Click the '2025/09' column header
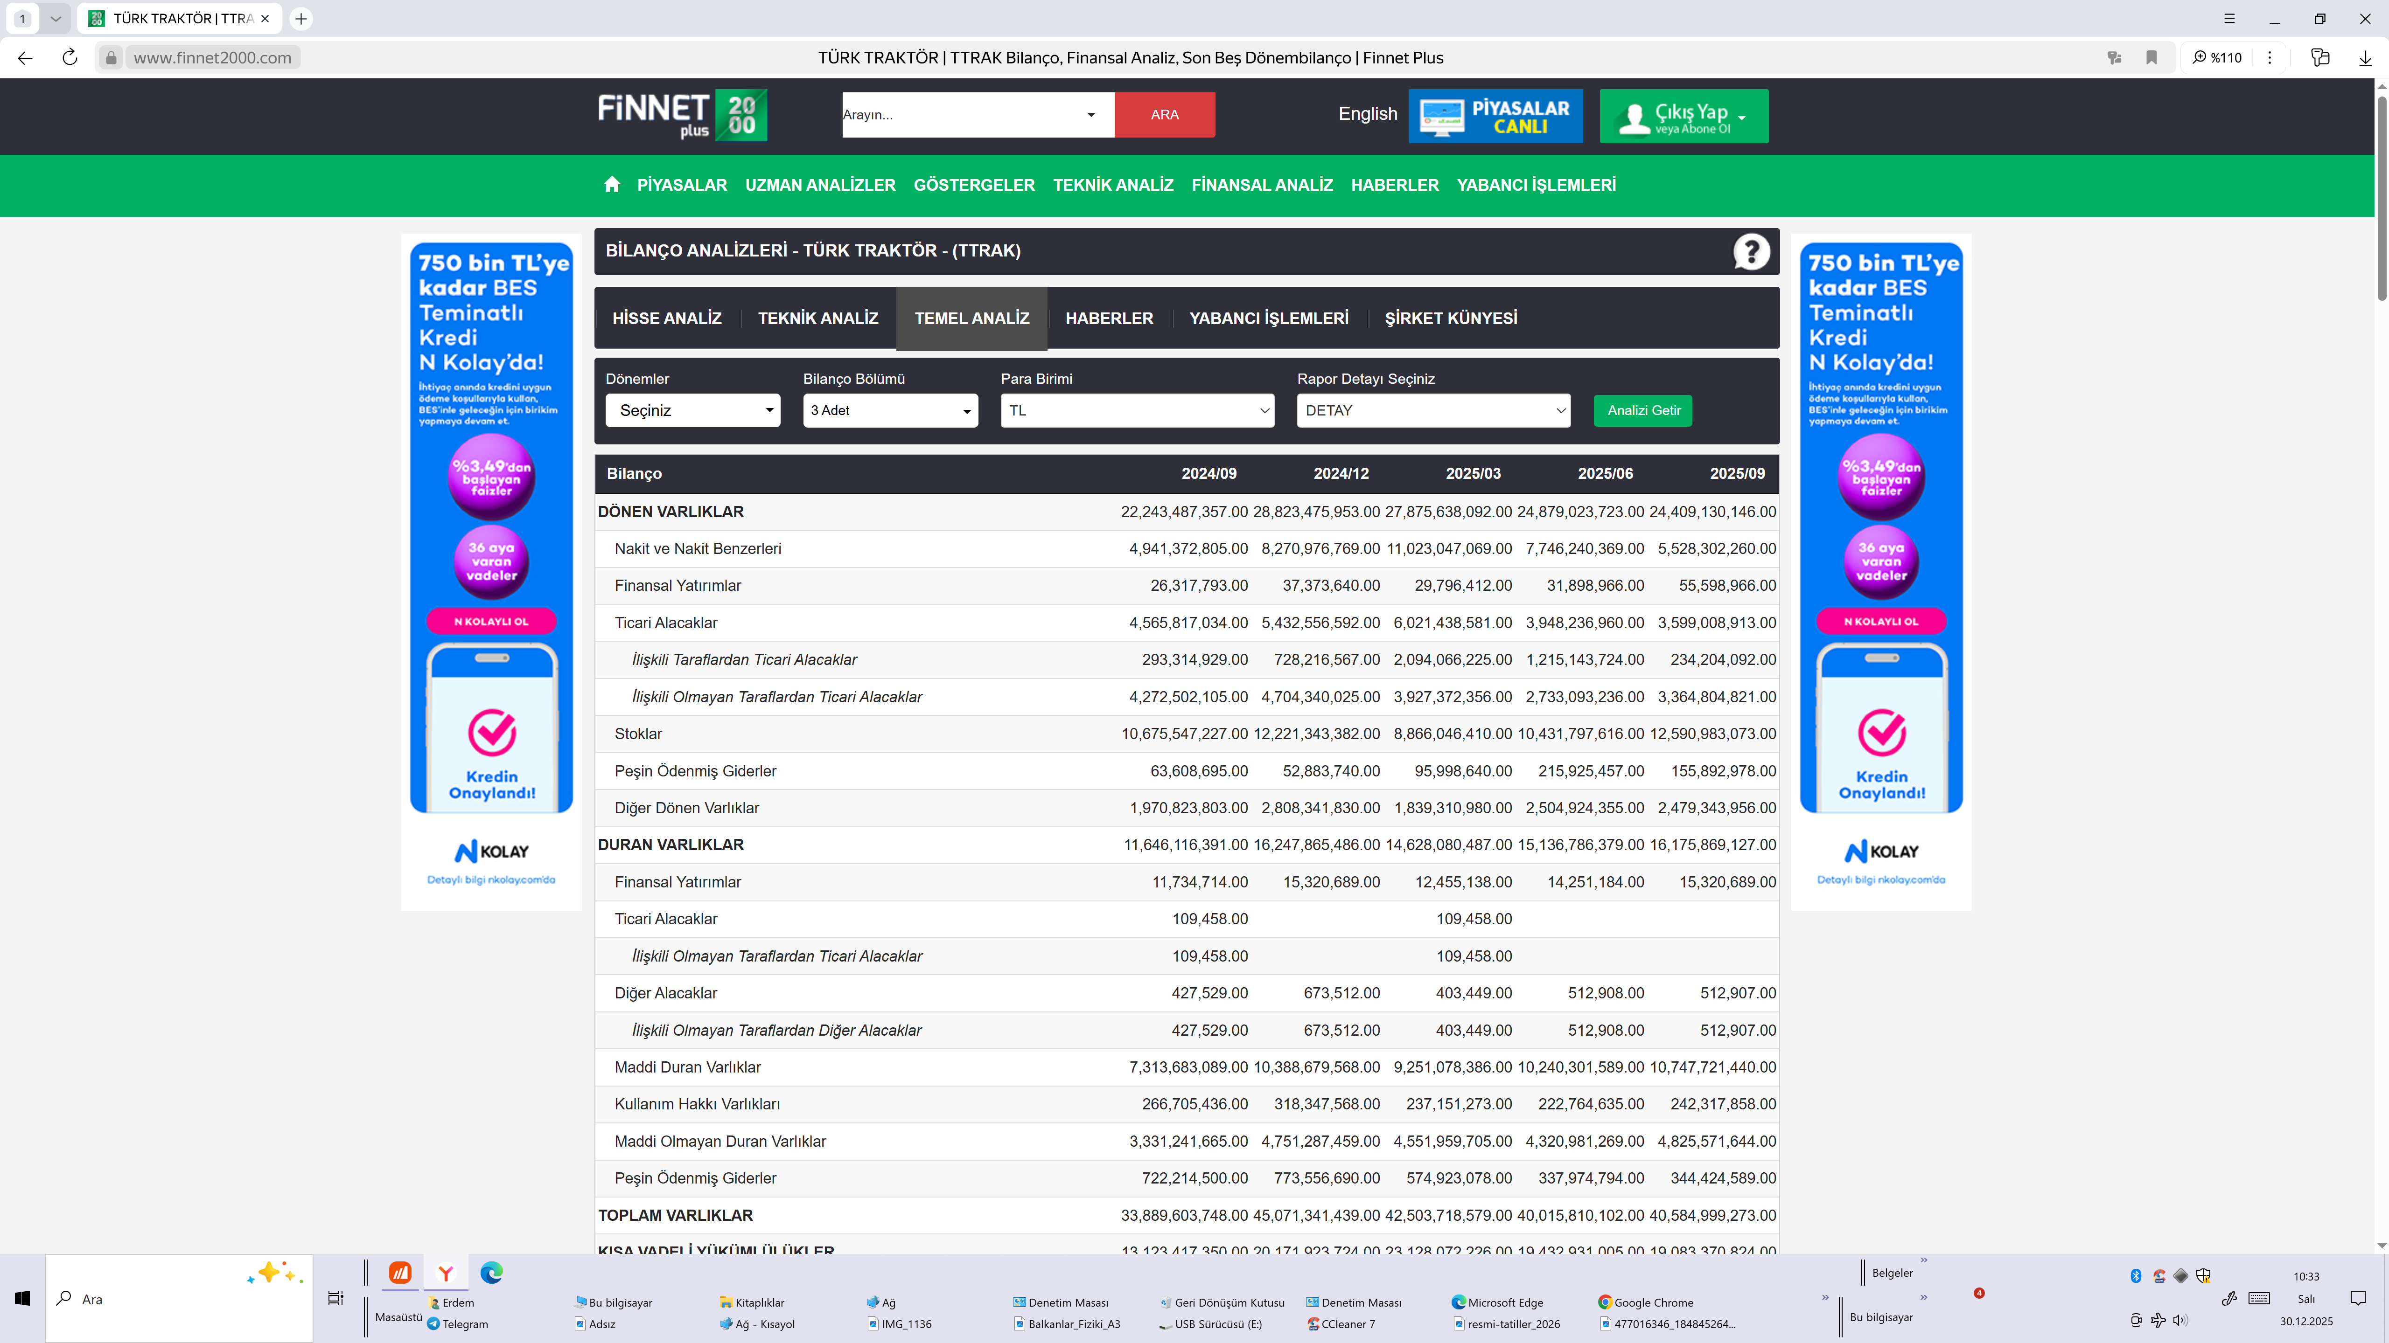Viewport: 2389px width, 1343px height. click(1737, 474)
